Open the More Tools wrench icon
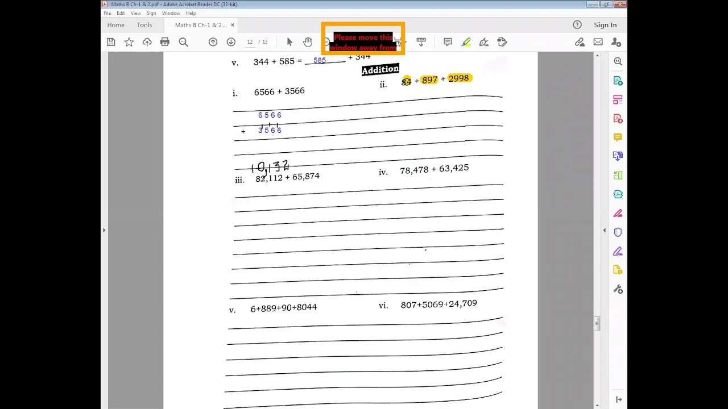 pyautogui.click(x=618, y=289)
